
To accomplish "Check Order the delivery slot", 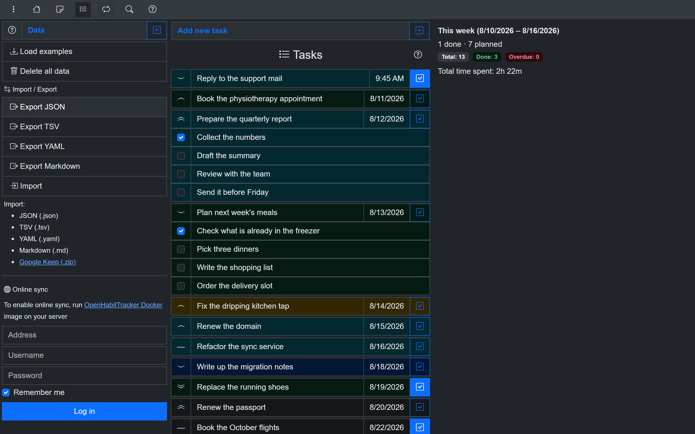I will [x=181, y=286].
